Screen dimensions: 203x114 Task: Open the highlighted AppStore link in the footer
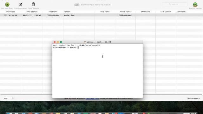[x=92, y=98]
